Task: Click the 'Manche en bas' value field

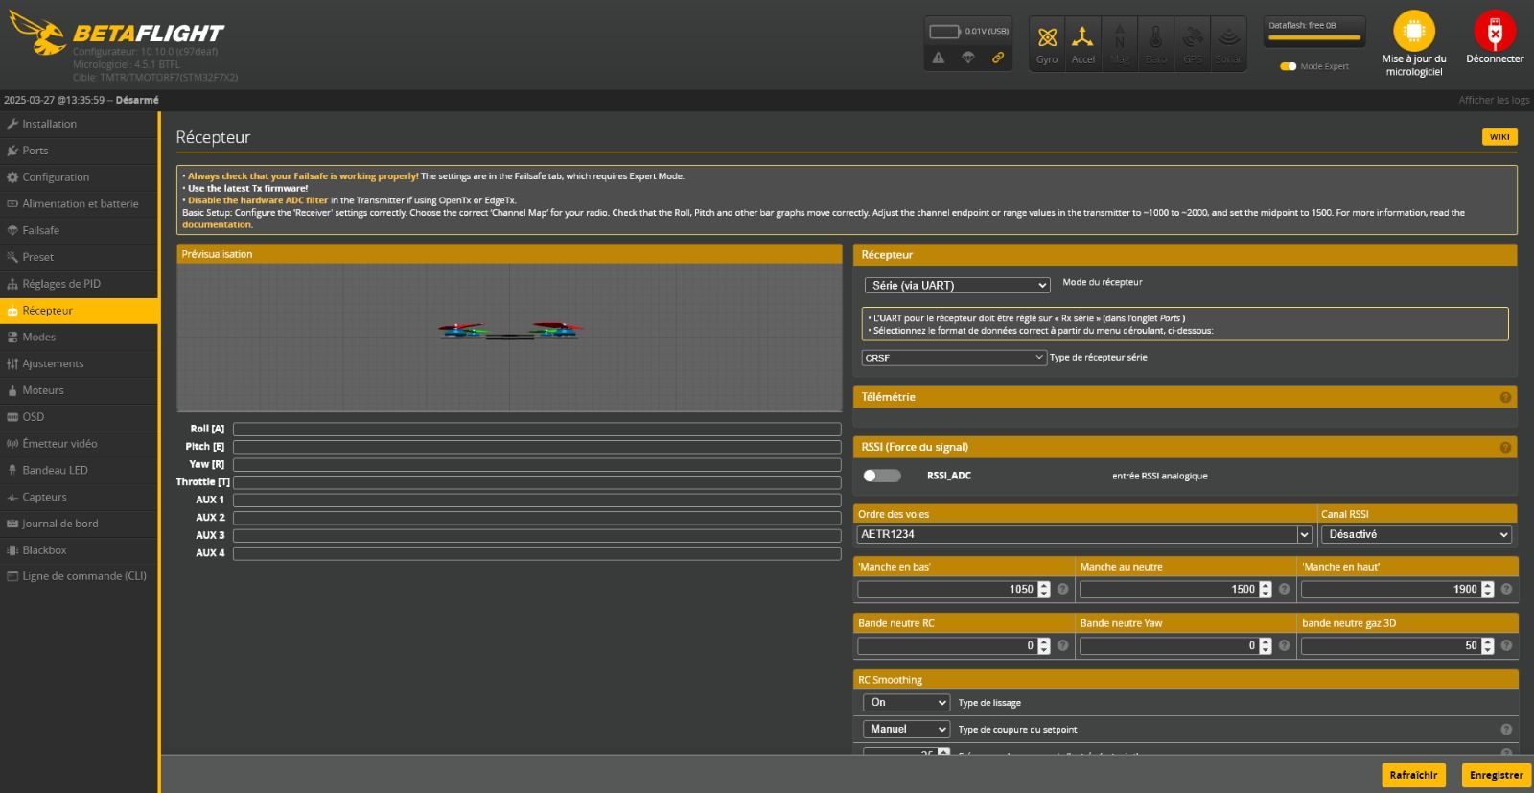Action: tap(945, 590)
